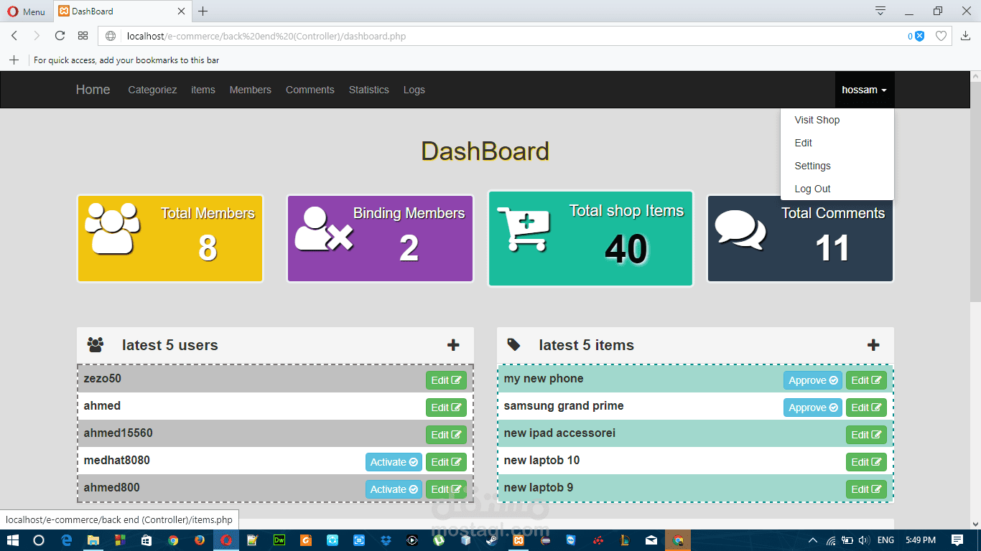Click the Total Comments count 11
Viewport: 981px width, 551px height.
832,248
